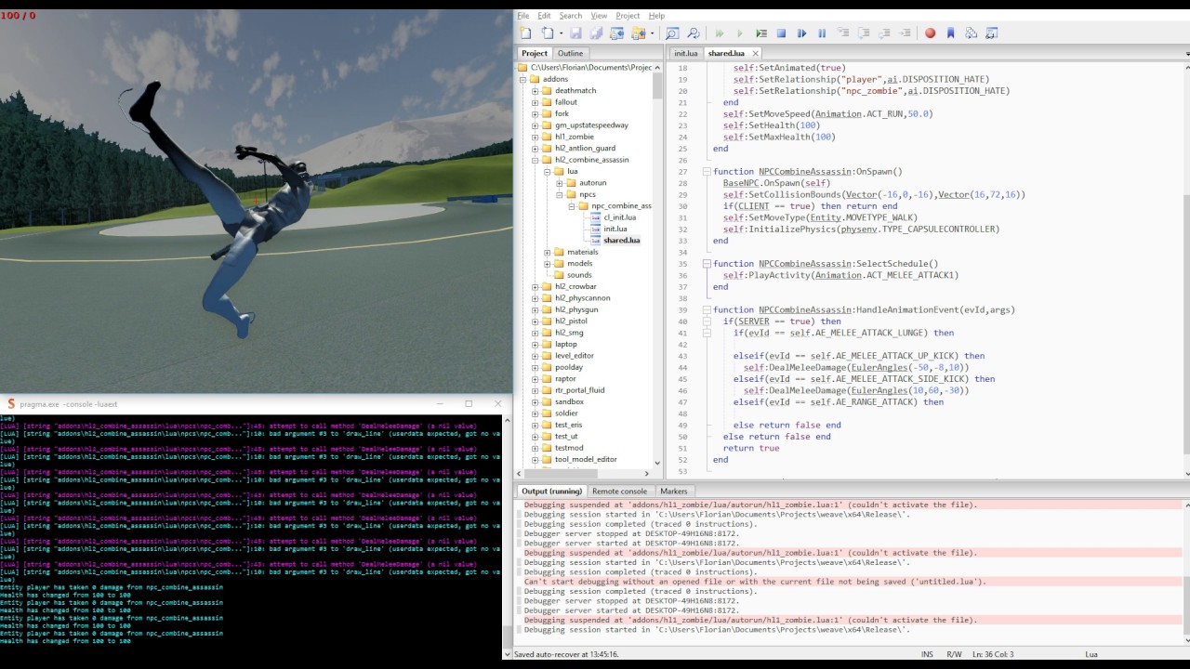
Task: Open the File menu
Action: (523, 16)
